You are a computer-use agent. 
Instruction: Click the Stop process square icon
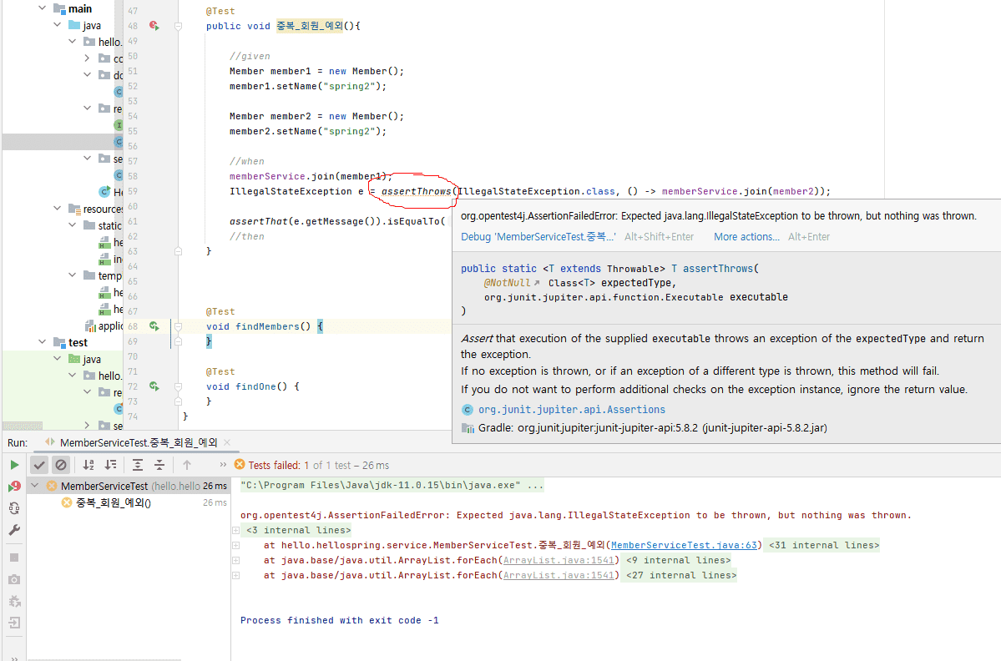point(14,558)
